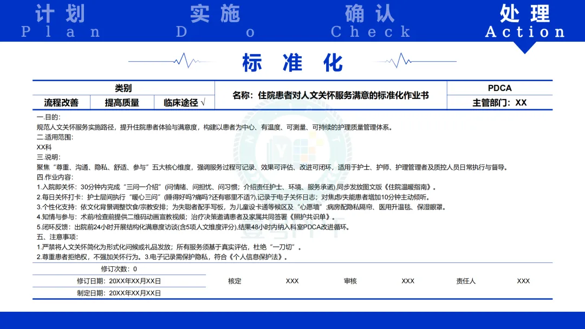Click the 五、注意事项 section heading

click(x=57, y=237)
